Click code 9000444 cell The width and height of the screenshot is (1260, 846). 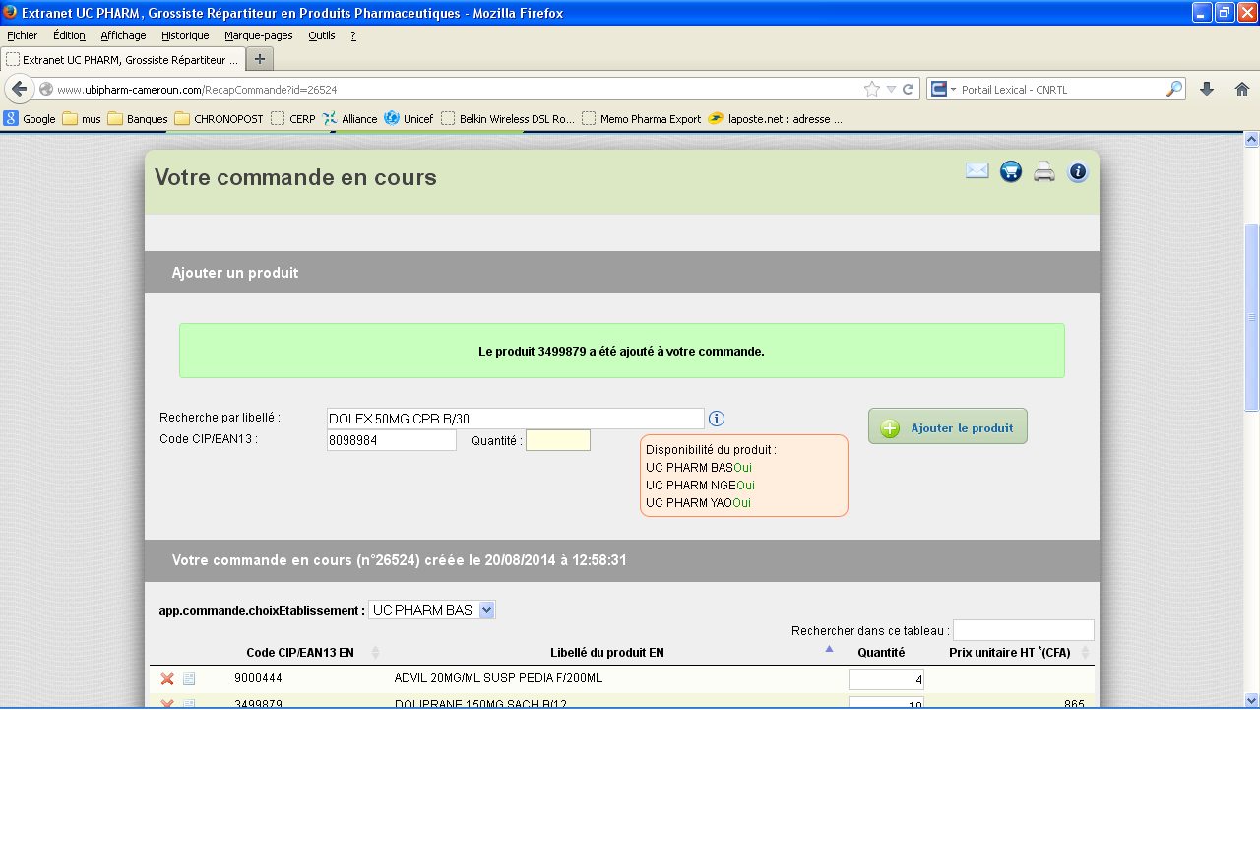point(258,678)
